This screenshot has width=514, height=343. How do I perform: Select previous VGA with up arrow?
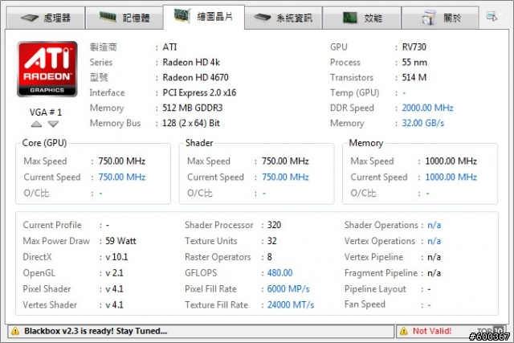[x=36, y=124]
